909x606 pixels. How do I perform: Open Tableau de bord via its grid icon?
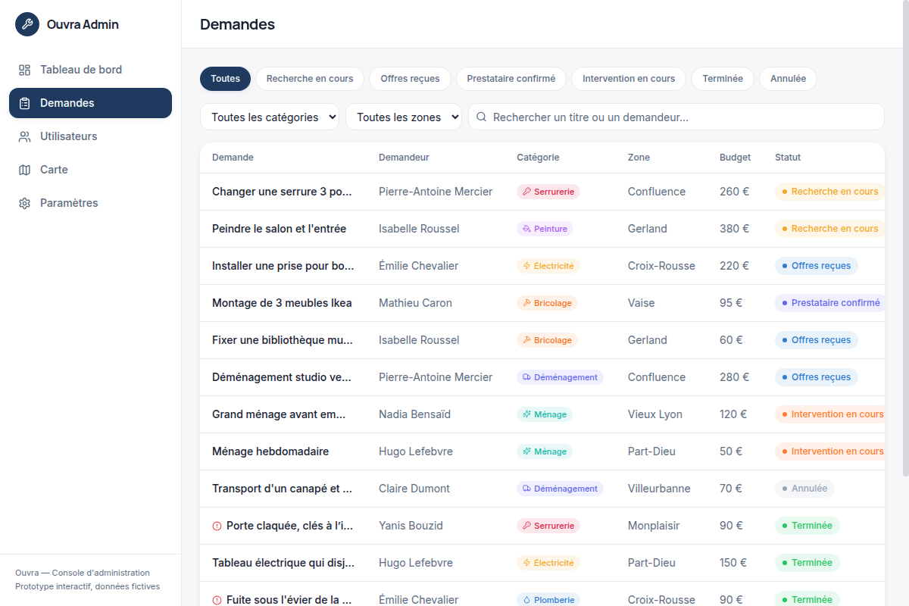(25, 70)
